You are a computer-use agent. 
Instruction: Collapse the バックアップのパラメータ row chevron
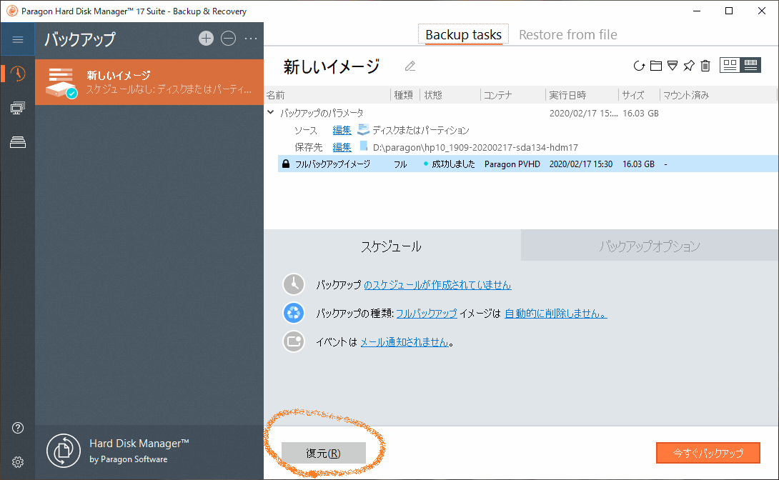pos(271,111)
